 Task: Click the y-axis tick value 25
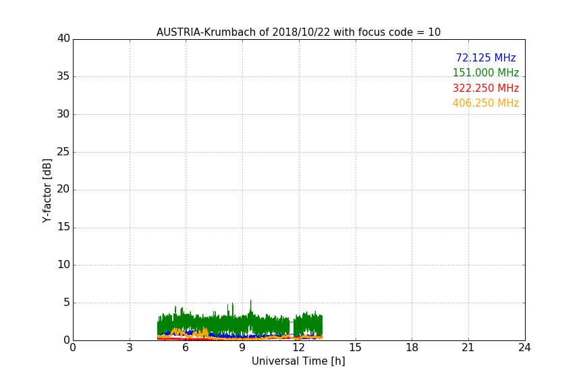click(63, 152)
